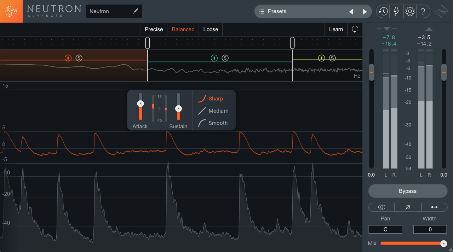Adjust the Sustain slider knob
This screenshot has height=252, width=453.
click(x=179, y=109)
